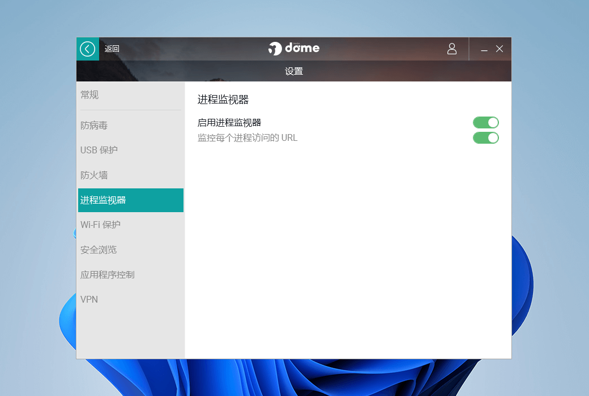589x396 pixels.
Task: Show 安全浏览 settings
Action: point(99,250)
